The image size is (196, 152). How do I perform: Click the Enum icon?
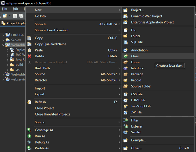tap(125, 62)
